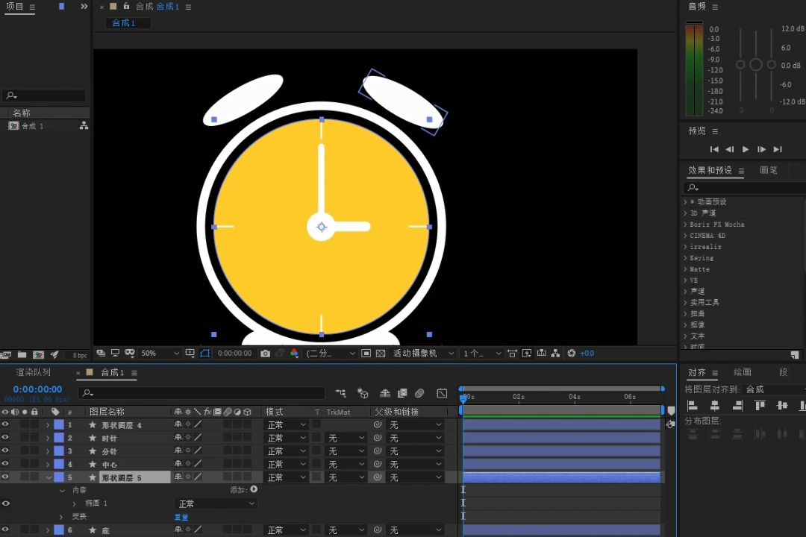Screen dimensions: 806x537
Task: Click the current time 0:00:00:00 in timeline
Action: point(37,389)
